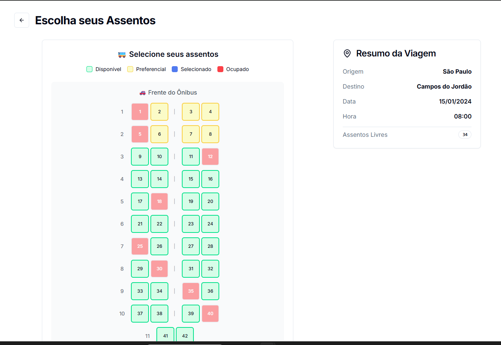Image resolution: width=501 pixels, height=345 pixels.
Task: Click the bus icon beside 'Selecione seus assentos'
Action: click(122, 55)
